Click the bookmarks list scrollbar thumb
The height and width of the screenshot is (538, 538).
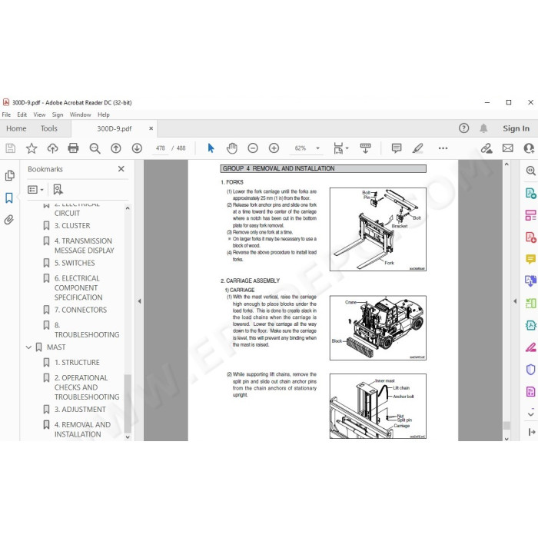point(128,403)
